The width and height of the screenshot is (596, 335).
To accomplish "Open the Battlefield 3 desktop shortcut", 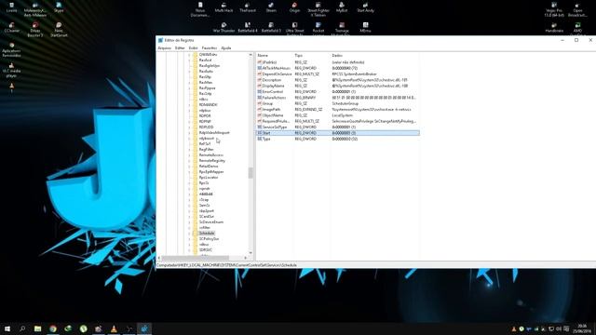I will pos(271,27).
